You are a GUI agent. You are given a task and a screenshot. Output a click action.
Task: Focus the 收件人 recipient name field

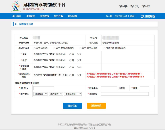click(44, 88)
